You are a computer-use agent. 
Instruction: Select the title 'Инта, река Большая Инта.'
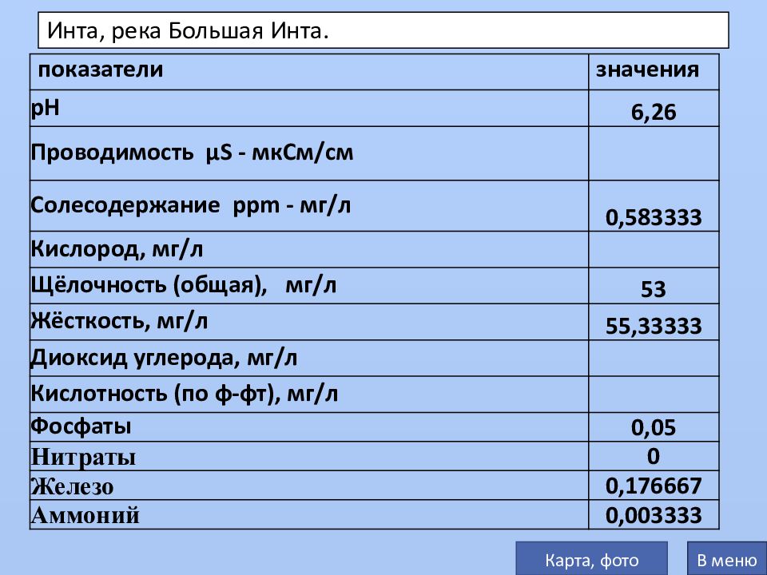coord(188,31)
